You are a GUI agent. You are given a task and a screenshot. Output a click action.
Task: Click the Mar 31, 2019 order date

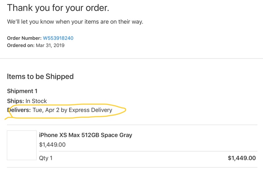pyautogui.click(x=50, y=45)
